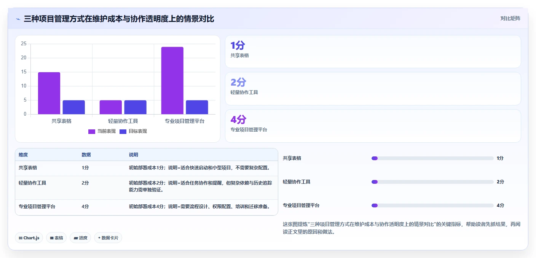Click the 共享表格 progress row label
This screenshot has height=258, width=536.
292,158
